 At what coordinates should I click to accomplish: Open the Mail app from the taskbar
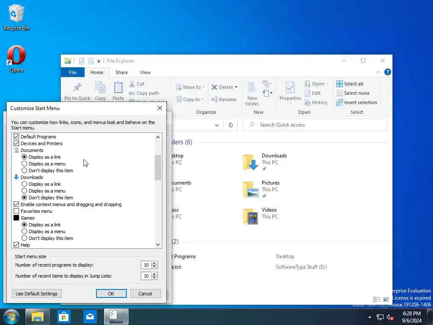pos(90,317)
